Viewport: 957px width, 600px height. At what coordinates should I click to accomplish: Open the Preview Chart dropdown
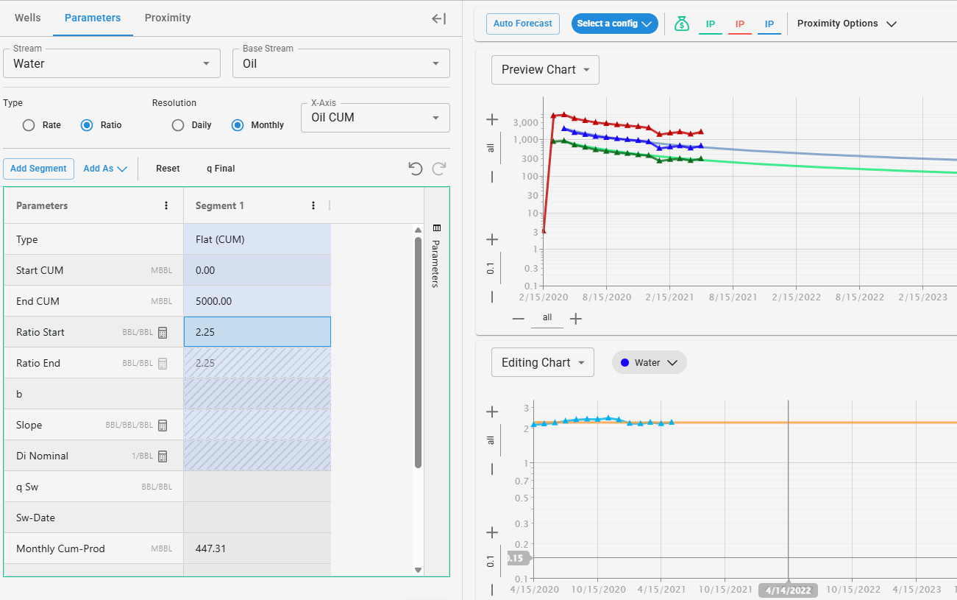point(545,70)
